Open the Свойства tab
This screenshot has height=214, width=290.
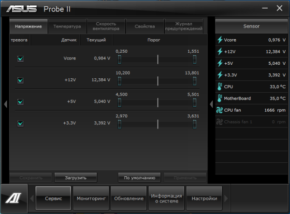145,26
